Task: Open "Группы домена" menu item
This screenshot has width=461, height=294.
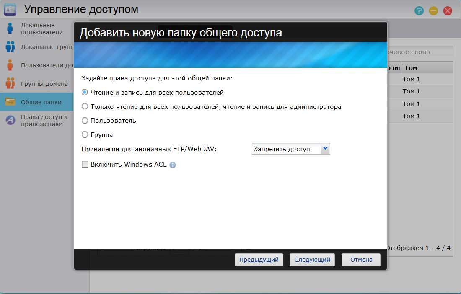Action: (x=44, y=84)
